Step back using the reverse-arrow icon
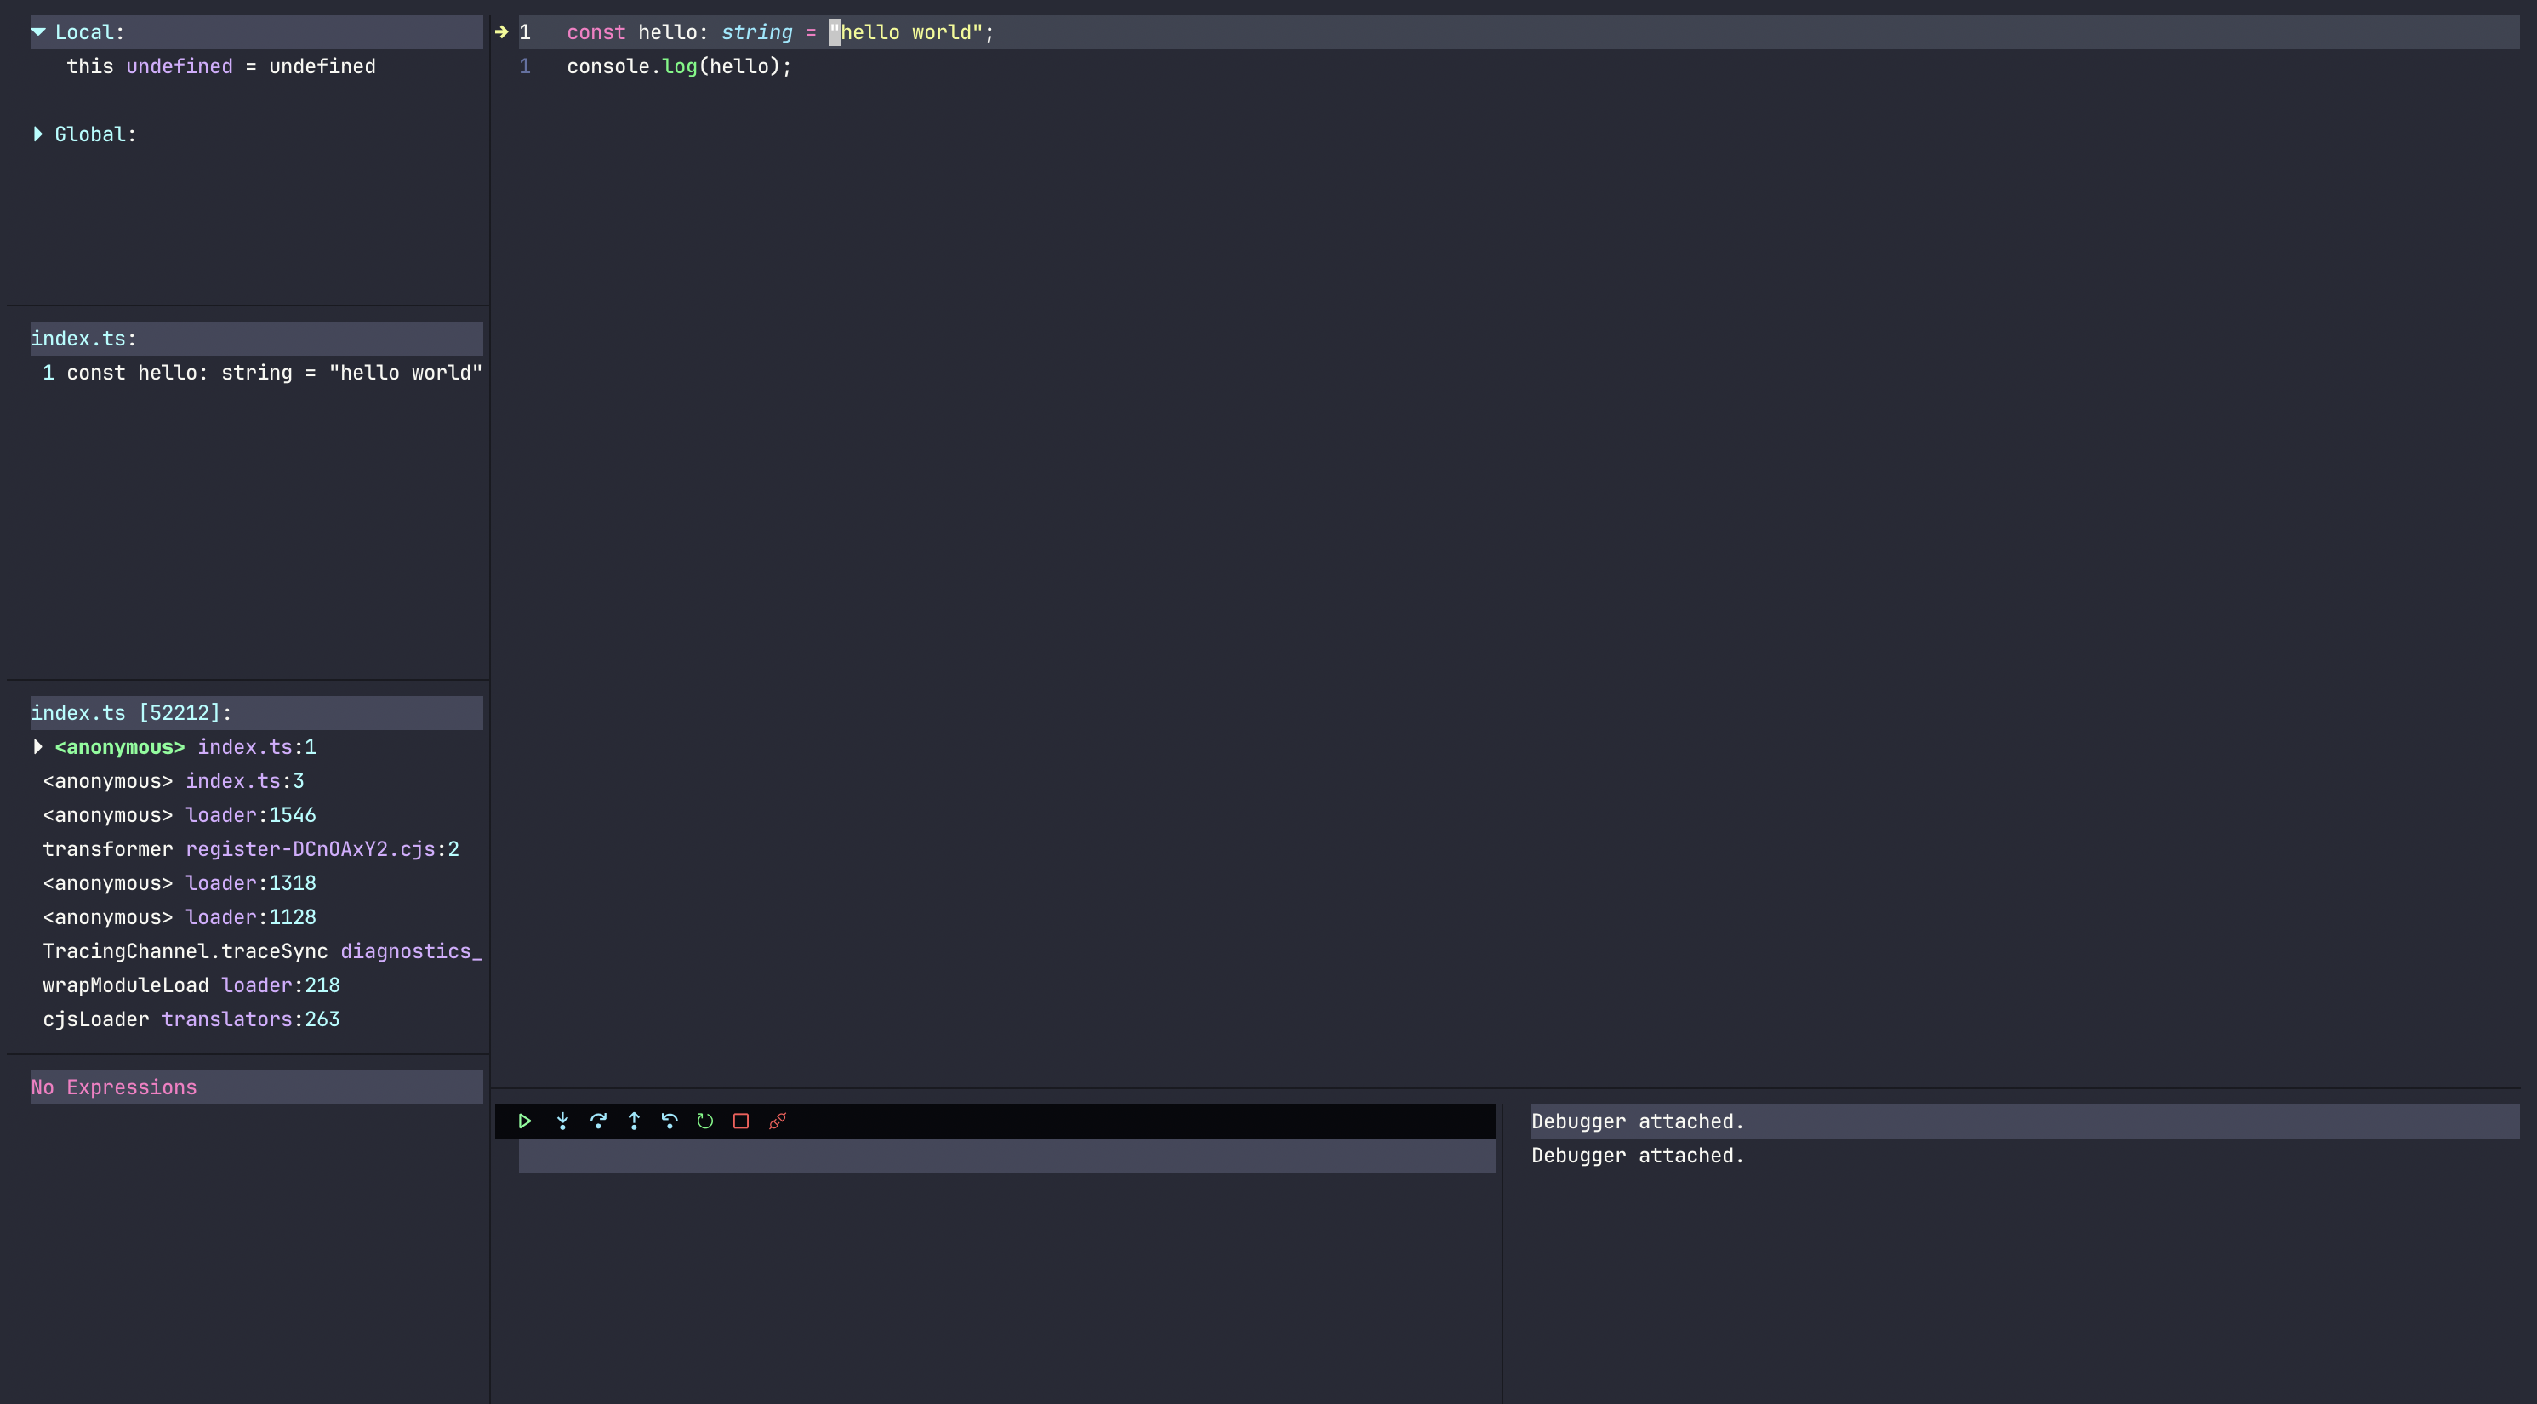The width and height of the screenshot is (2537, 1404). click(670, 1121)
